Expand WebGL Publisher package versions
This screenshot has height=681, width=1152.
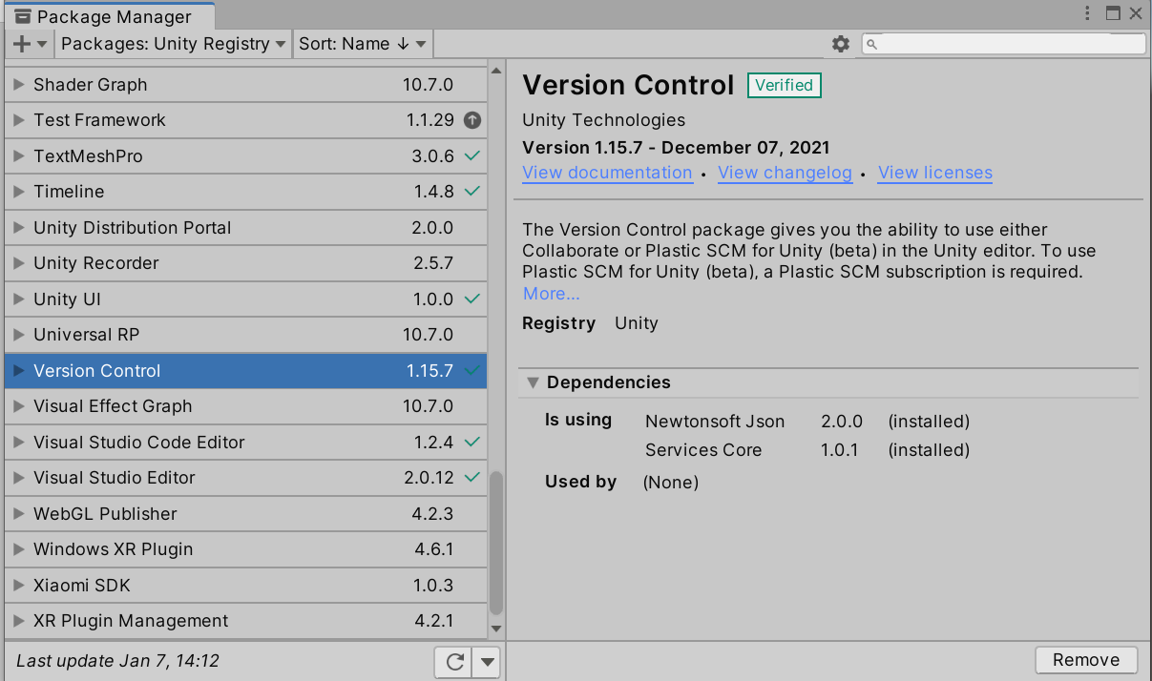18,514
